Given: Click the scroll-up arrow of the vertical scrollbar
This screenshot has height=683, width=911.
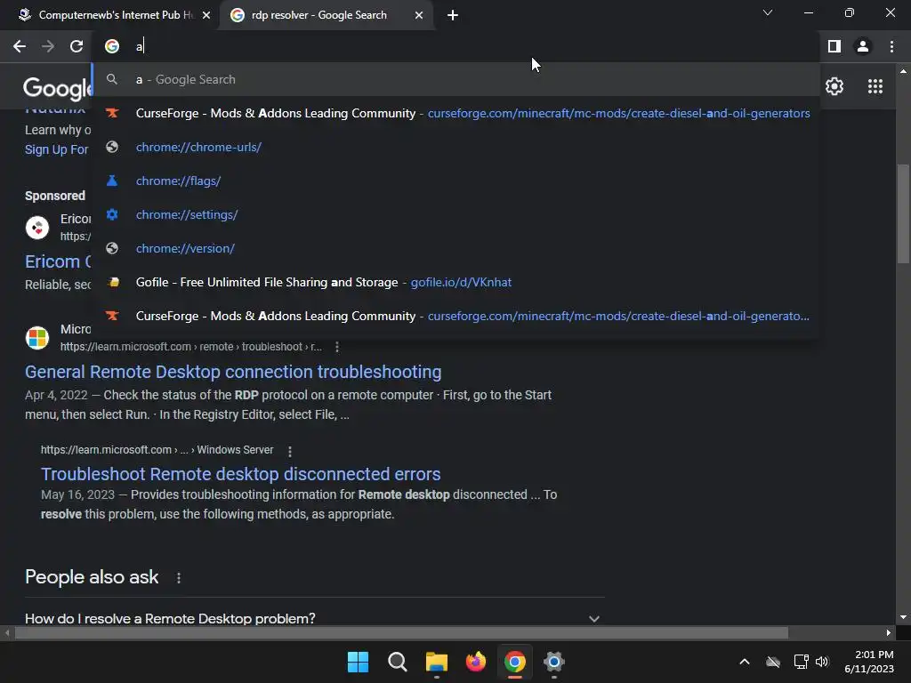Looking at the screenshot, I should 903,71.
